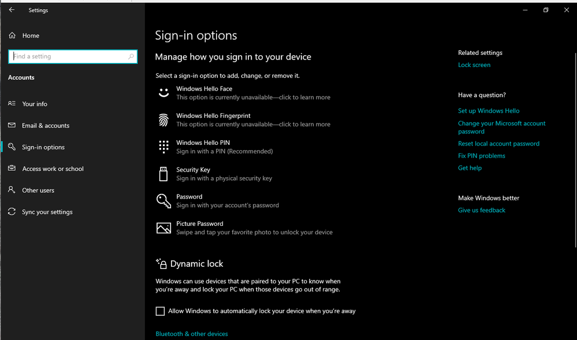Open Bluetooth & other devices link
The height and width of the screenshot is (340, 577).
(192, 334)
